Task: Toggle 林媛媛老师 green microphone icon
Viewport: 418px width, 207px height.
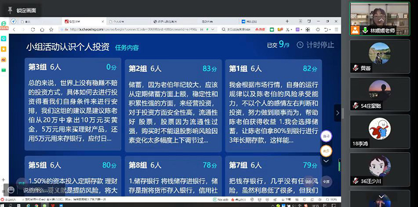Action: click(365, 31)
